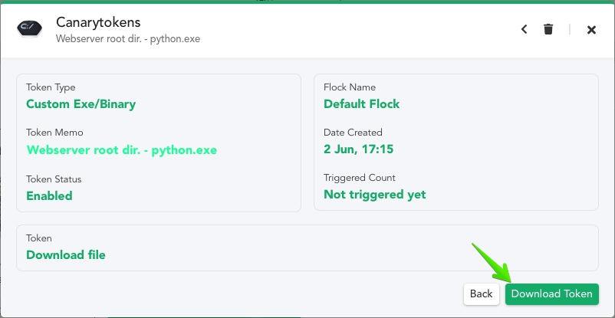
Task: Click the header subtitle Webserver root dir. - python.exe
Action: click(128, 39)
